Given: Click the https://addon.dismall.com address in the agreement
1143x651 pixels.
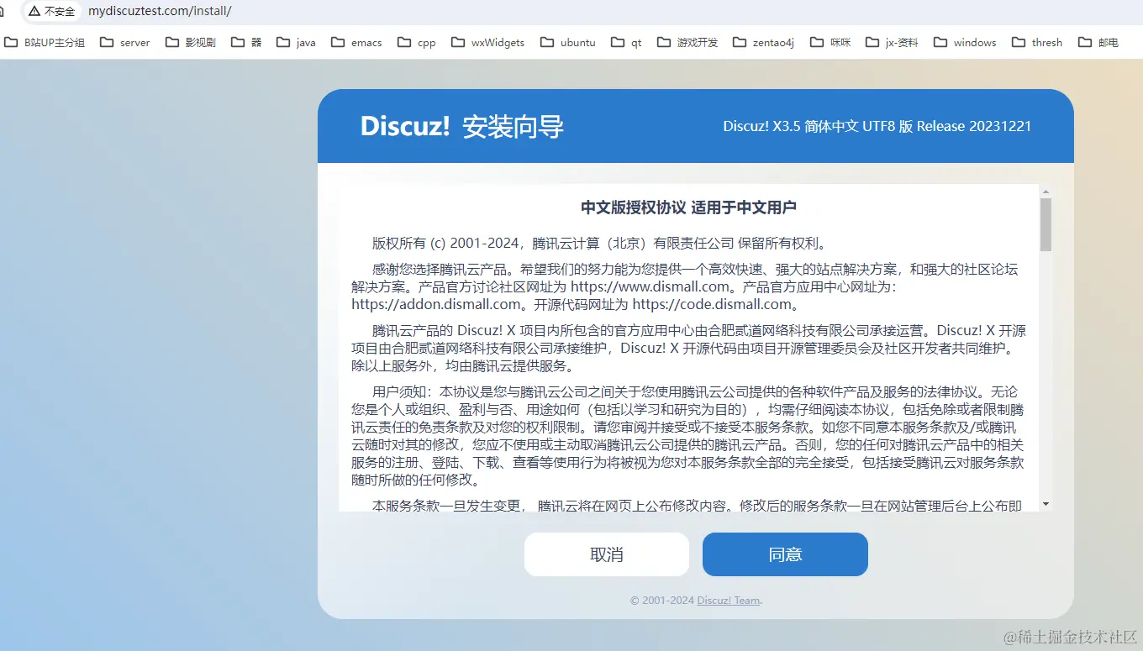Looking at the screenshot, I should (x=436, y=304).
